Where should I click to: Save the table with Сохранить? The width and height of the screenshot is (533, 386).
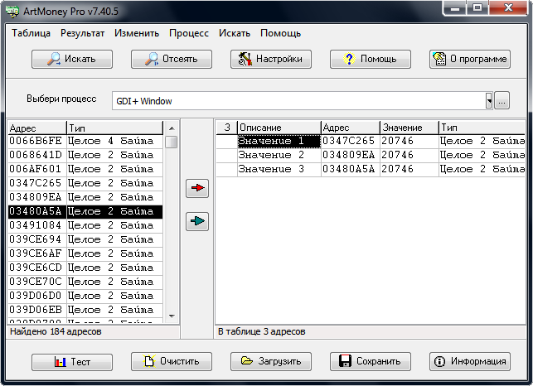pyautogui.click(x=371, y=361)
